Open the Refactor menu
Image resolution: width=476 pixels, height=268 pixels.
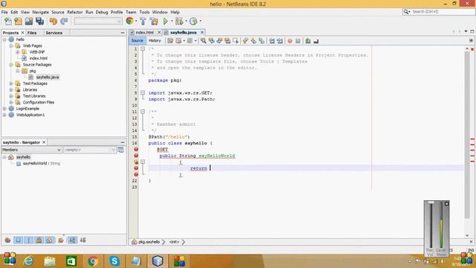coord(74,12)
